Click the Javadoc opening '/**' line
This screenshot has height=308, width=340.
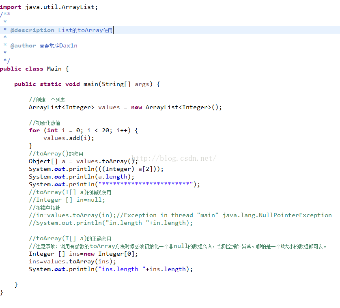point(5,15)
